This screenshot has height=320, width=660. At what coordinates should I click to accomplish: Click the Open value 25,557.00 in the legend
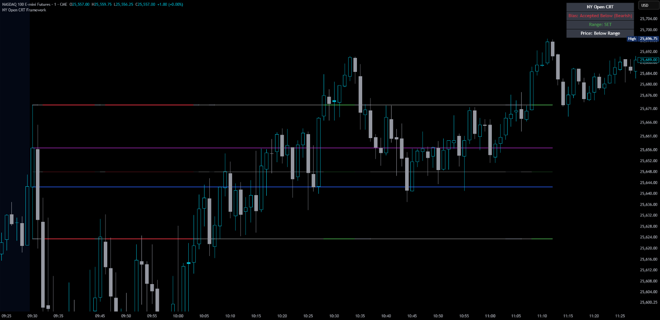(80, 4)
